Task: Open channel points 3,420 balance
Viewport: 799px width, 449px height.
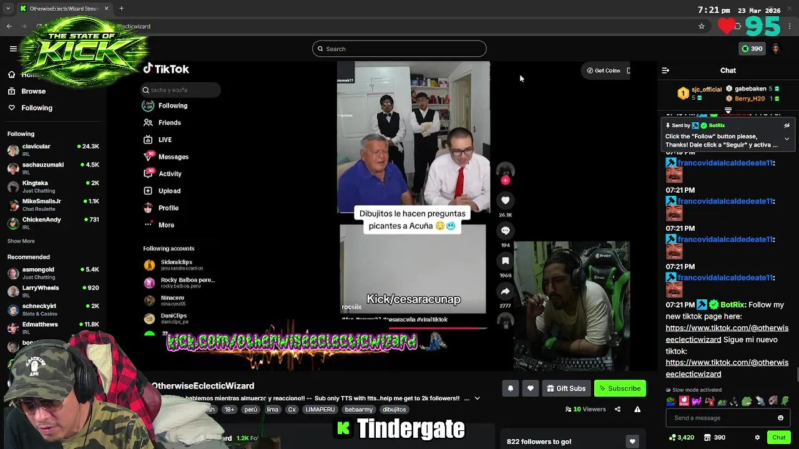Action: click(682, 438)
